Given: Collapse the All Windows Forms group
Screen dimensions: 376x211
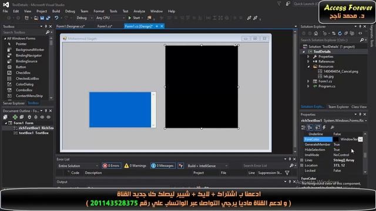Looking at the screenshot, I should pyautogui.click(x=5, y=39).
